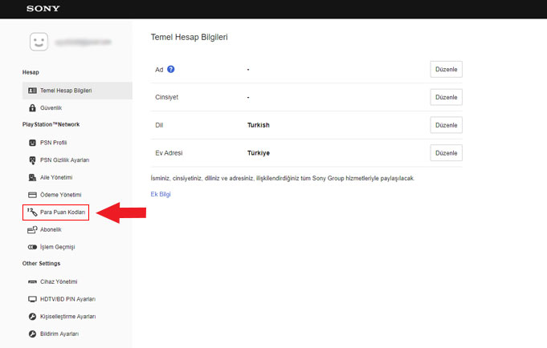Image resolution: width=547 pixels, height=348 pixels.
Task: Select HDTV/BD PIN Ayarları
Action: (68, 299)
